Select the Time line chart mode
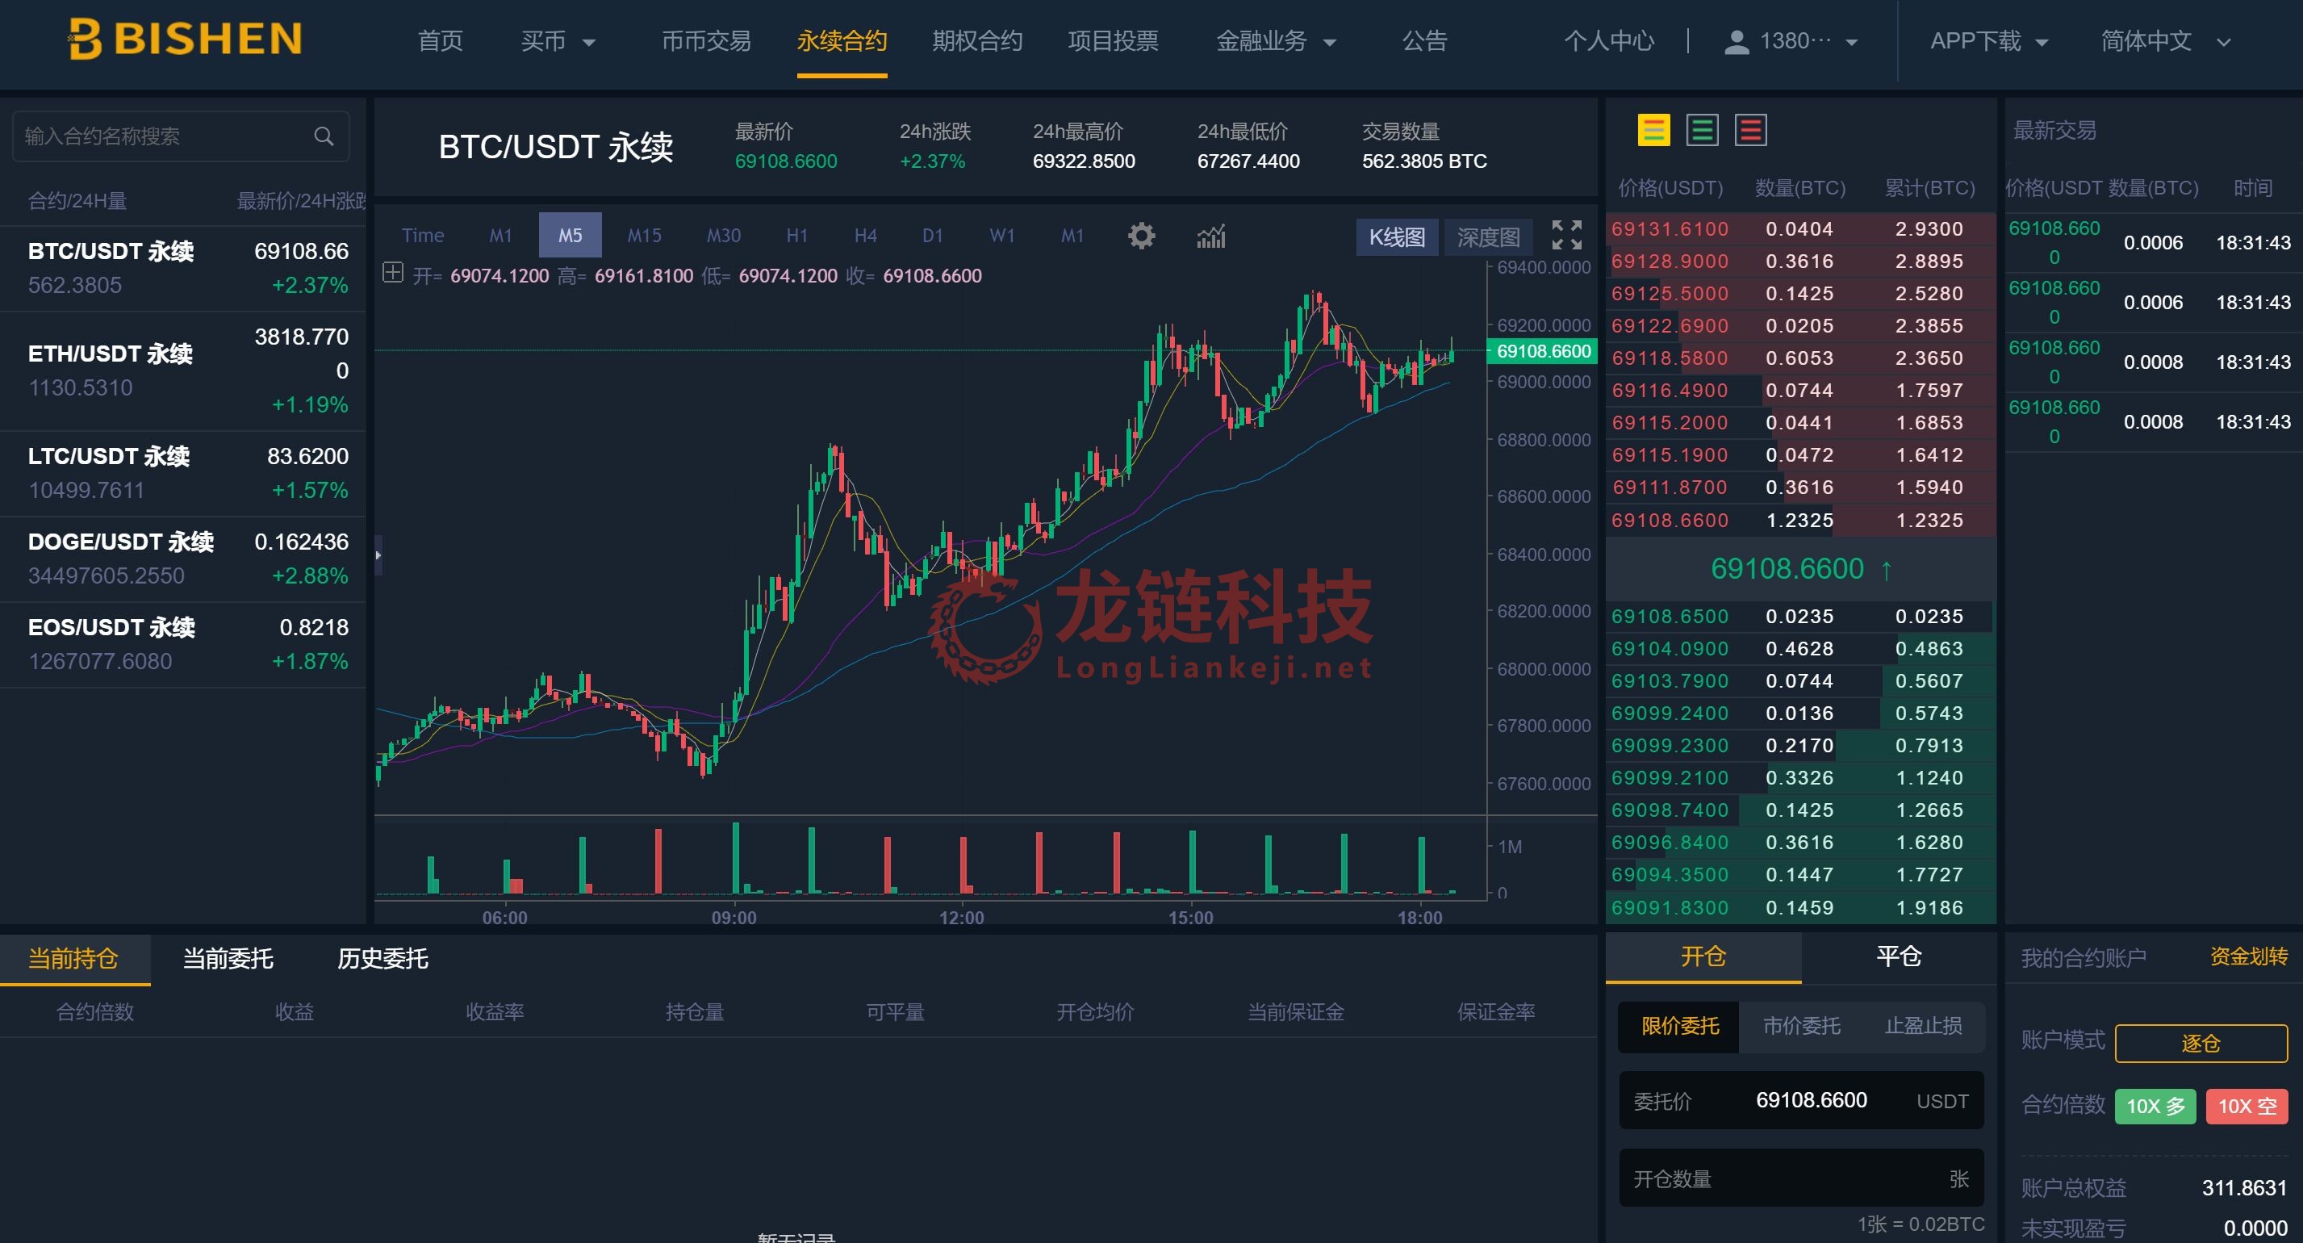The image size is (2303, 1243). (422, 235)
